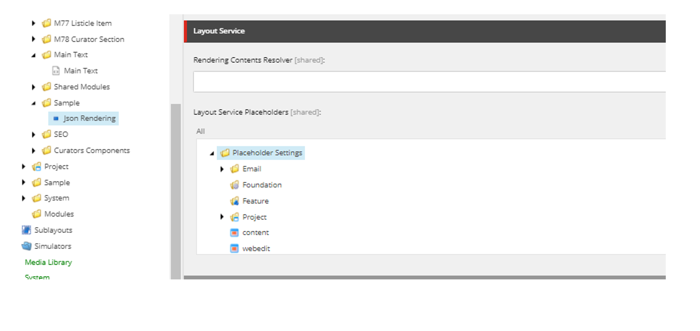Expand the M77 Listicle Item node
This screenshot has width=700, height=331.
tap(33, 23)
